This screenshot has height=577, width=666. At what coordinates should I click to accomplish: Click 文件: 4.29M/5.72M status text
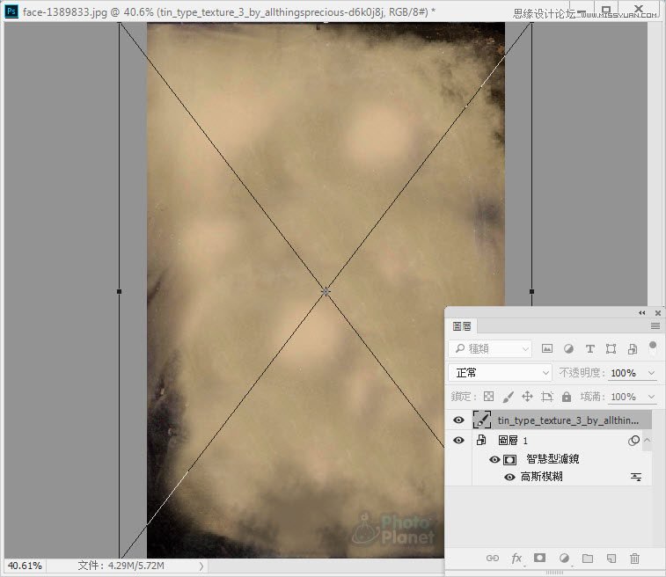(x=121, y=566)
